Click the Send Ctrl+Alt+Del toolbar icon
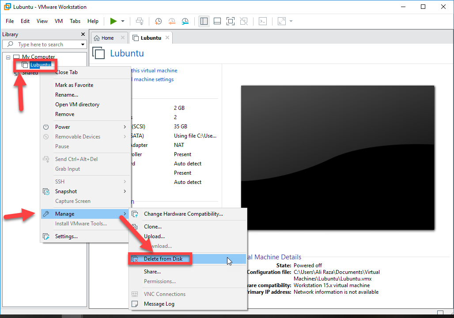 pos(140,21)
